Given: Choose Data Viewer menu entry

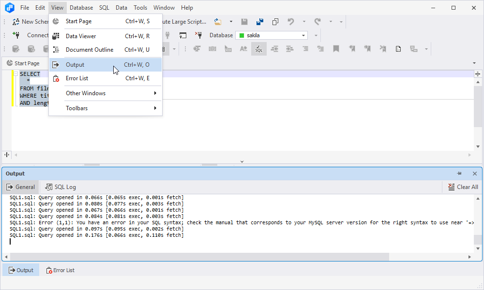Looking at the screenshot, I should 106,36.
